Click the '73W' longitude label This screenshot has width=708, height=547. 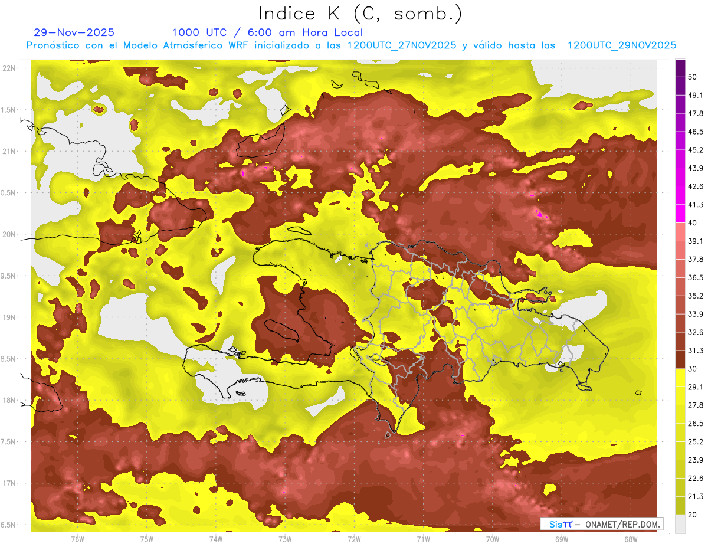(x=285, y=539)
